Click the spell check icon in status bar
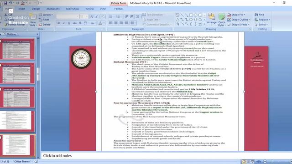 click(x=36, y=162)
